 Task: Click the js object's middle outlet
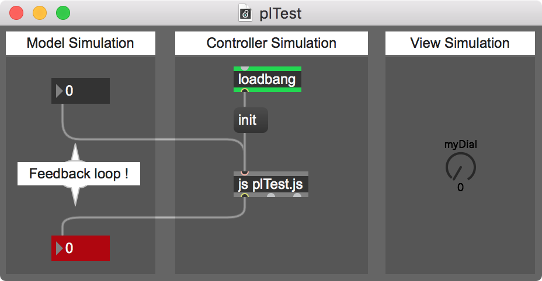point(270,195)
